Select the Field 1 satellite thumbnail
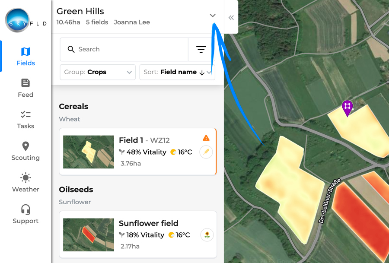This screenshot has height=263, width=389. tap(89, 152)
